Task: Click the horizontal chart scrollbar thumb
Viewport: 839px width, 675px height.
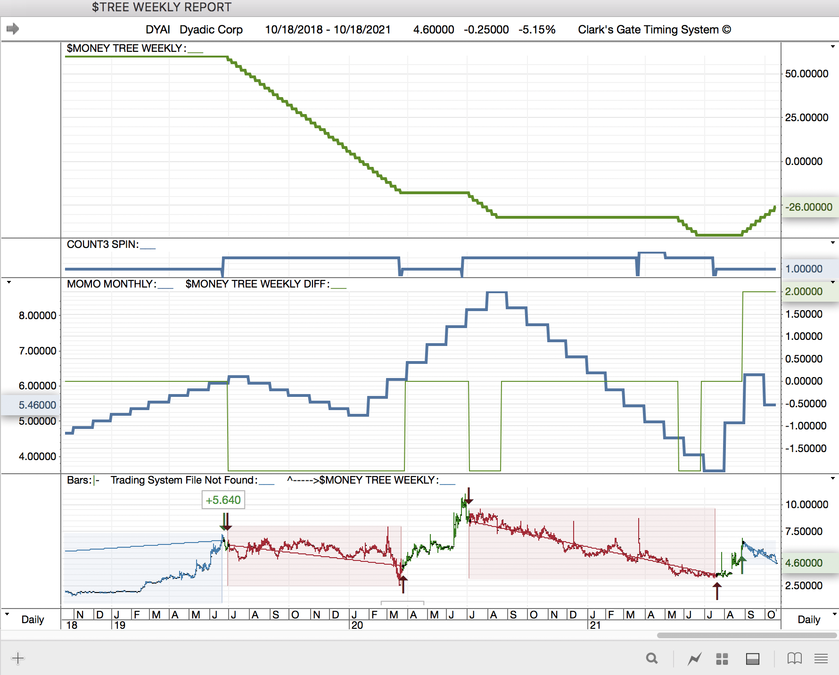Action: click(x=747, y=635)
